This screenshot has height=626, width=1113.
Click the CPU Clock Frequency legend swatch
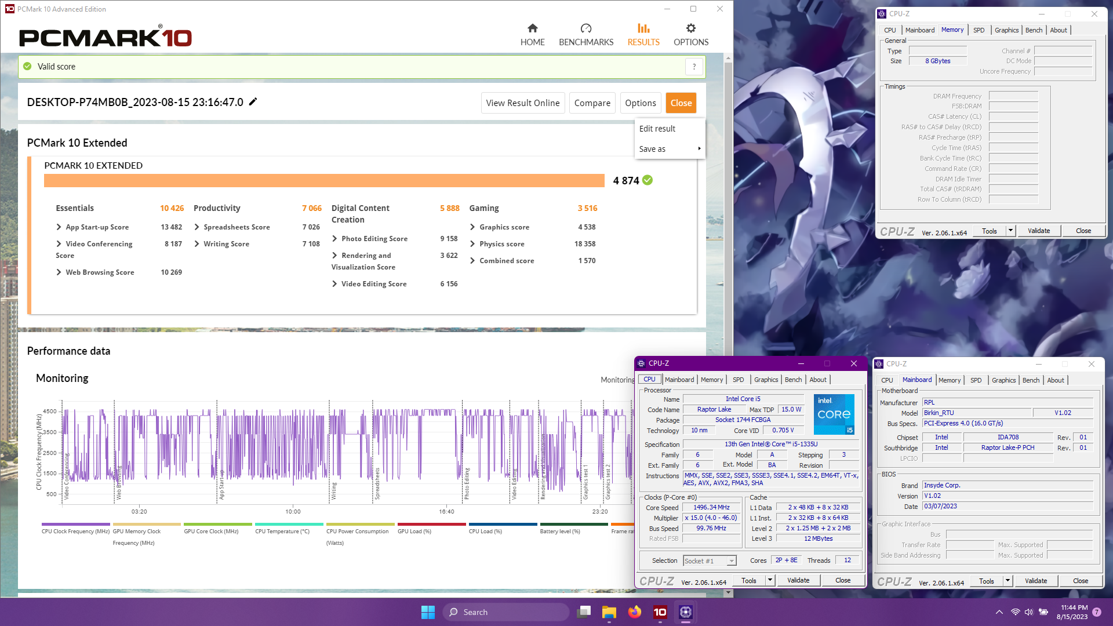click(76, 524)
